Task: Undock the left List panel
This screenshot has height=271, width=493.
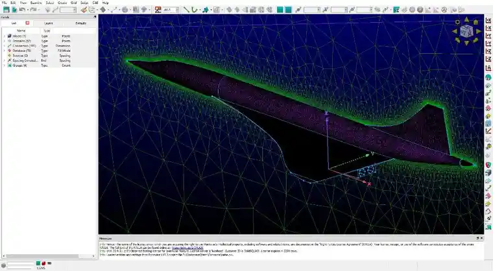Action: (x=95, y=17)
